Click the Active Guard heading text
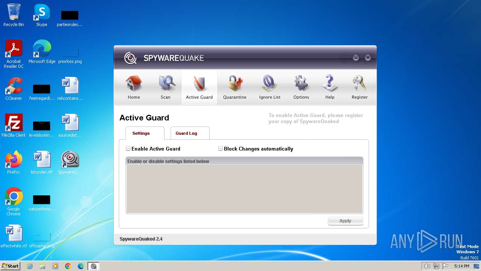 tap(144, 118)
